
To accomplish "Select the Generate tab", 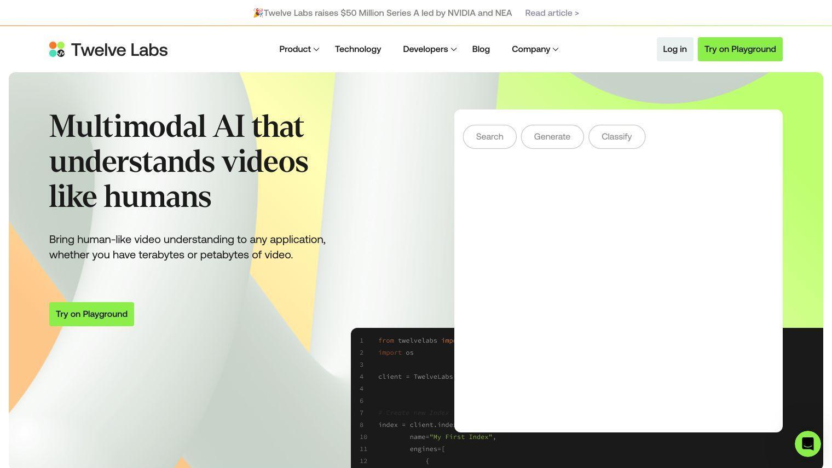I will (x=552, y=137).
